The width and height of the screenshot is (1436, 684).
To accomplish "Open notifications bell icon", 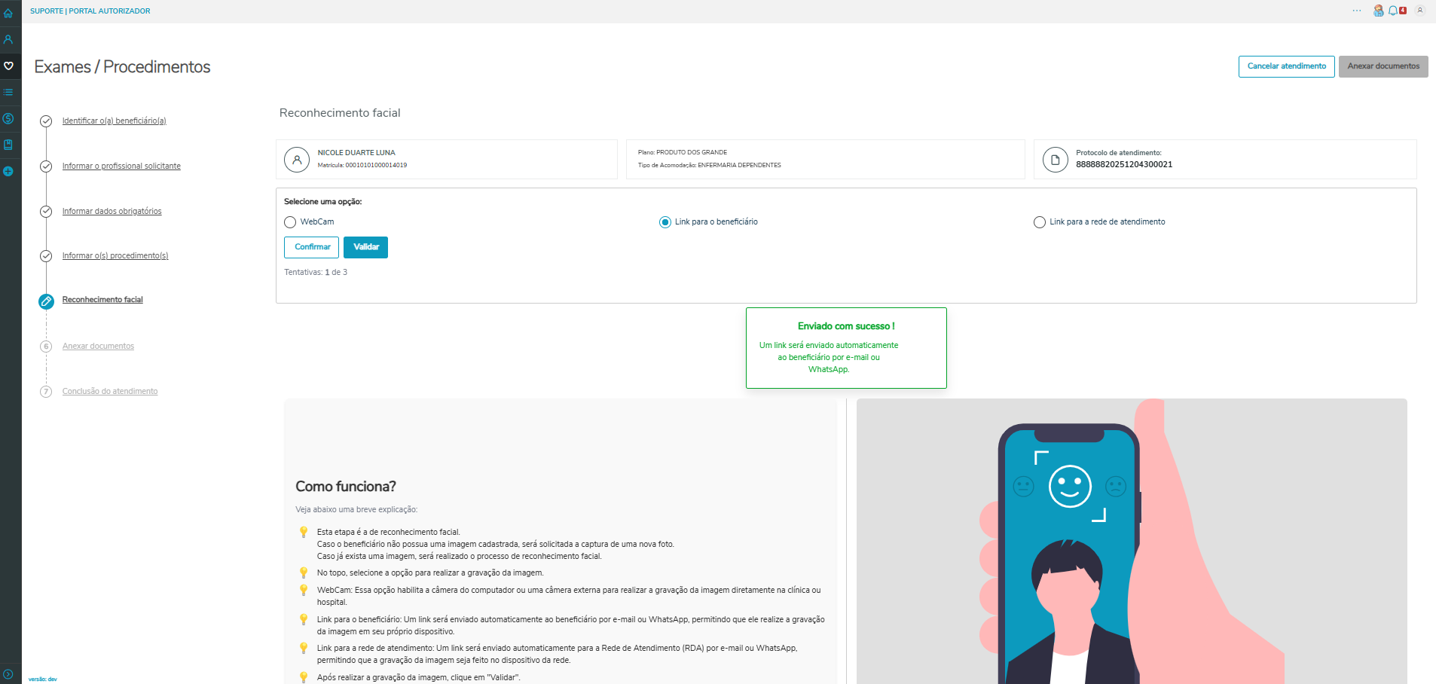I will (1393, 11).
